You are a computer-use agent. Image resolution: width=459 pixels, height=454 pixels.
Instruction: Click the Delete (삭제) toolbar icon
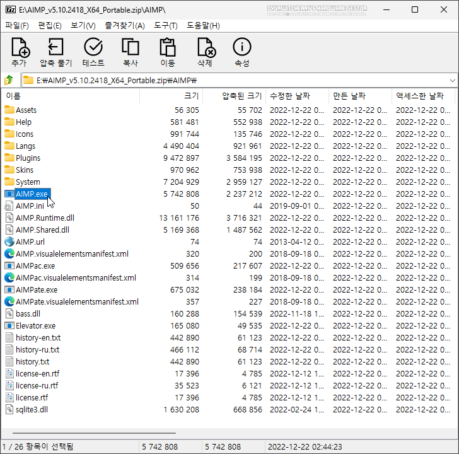206,47
